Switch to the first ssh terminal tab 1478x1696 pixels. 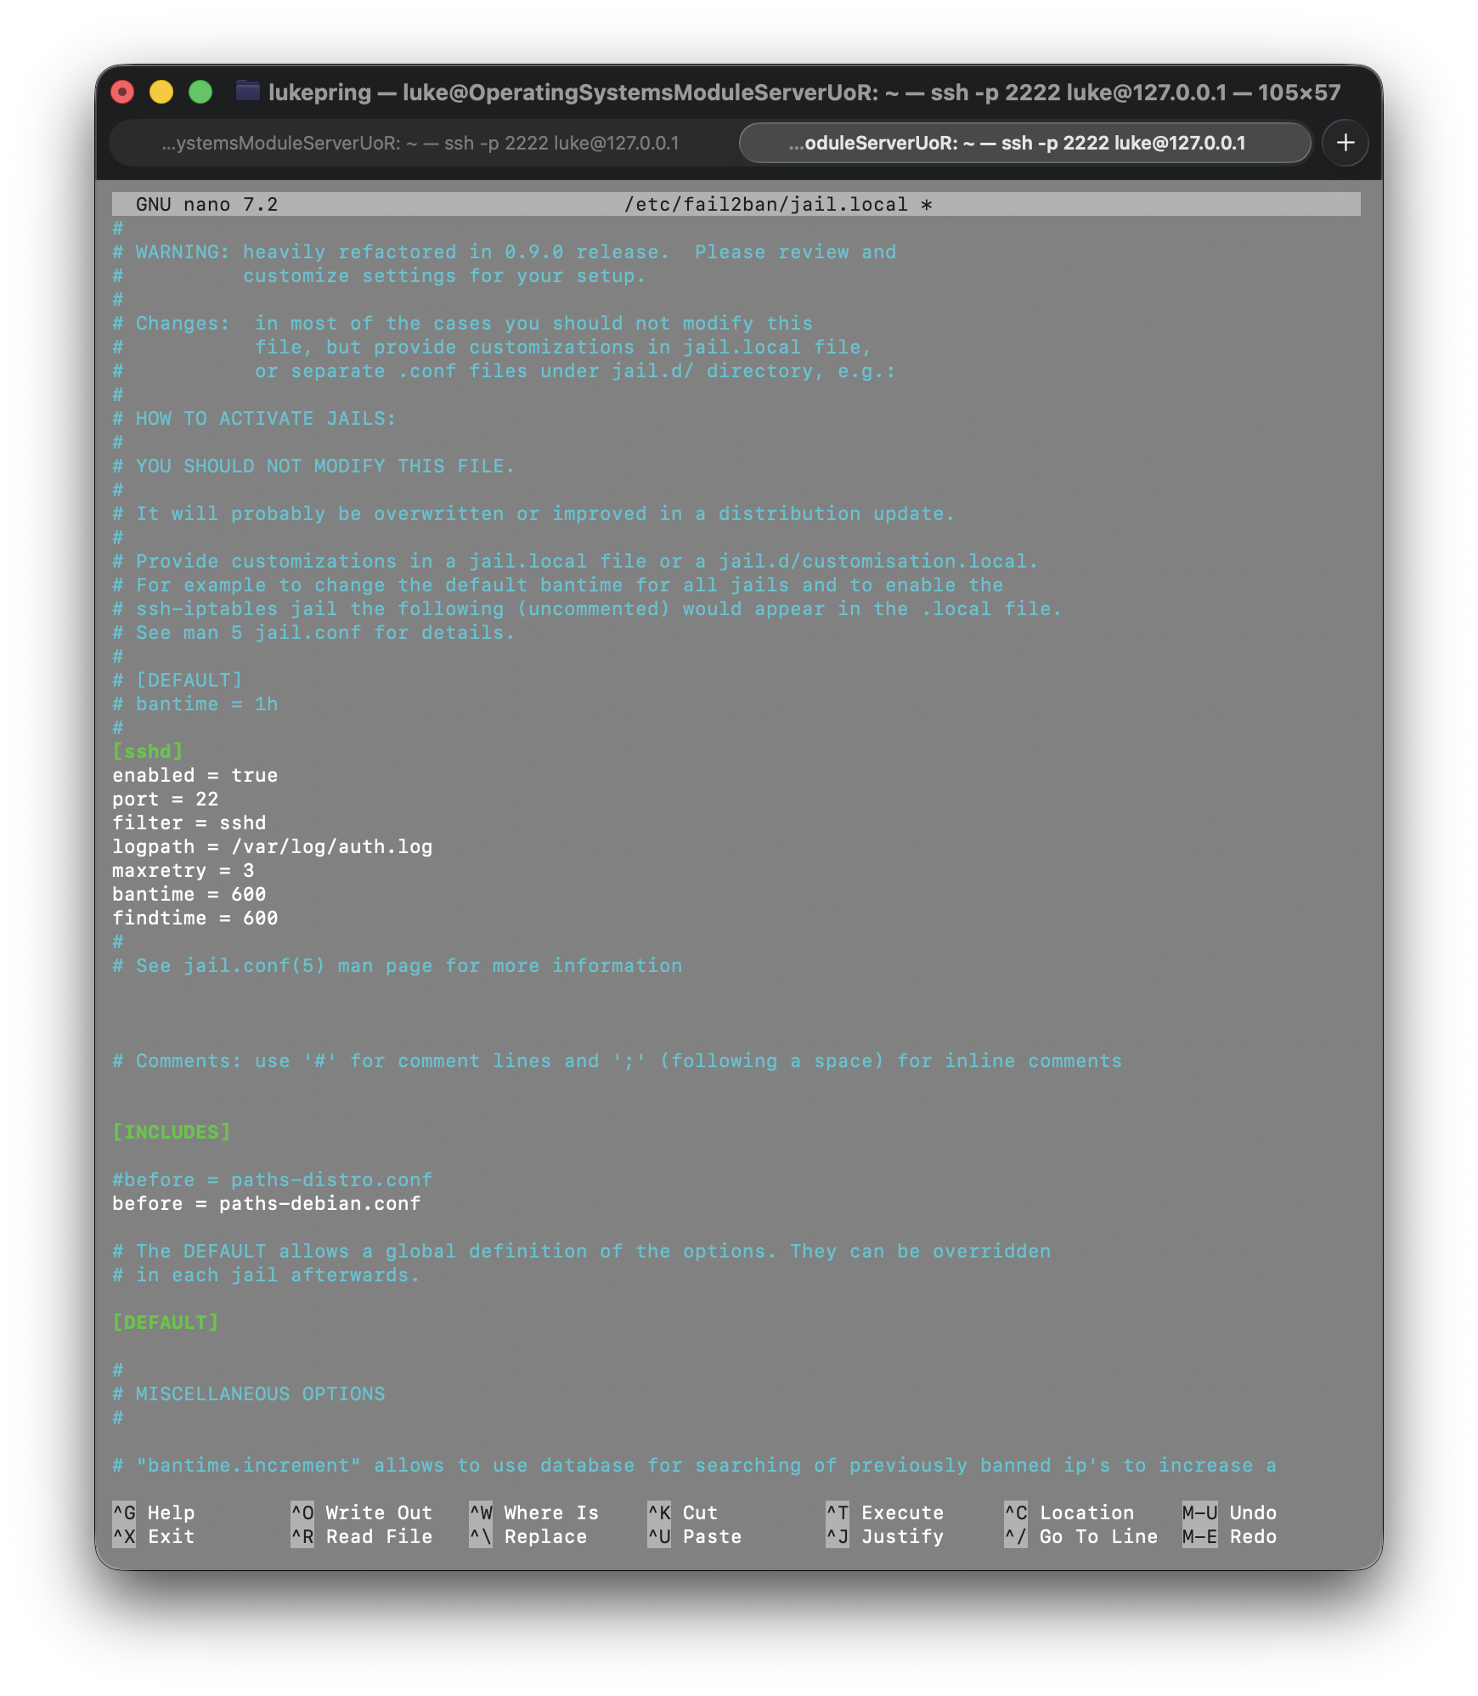pyautogui.click(x=420, y=143)
